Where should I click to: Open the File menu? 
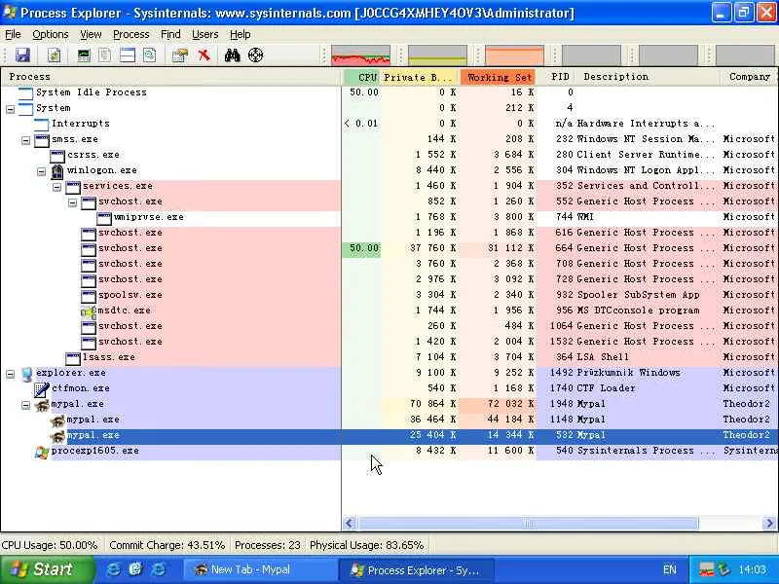point(13,34)
